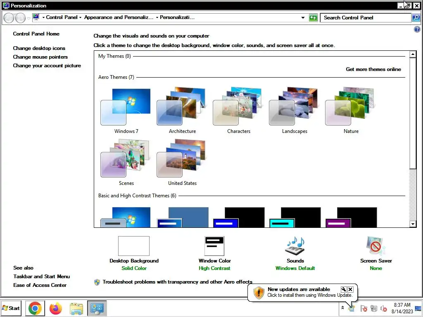
Task: Click the network tray icon
Action: point(373,308)
